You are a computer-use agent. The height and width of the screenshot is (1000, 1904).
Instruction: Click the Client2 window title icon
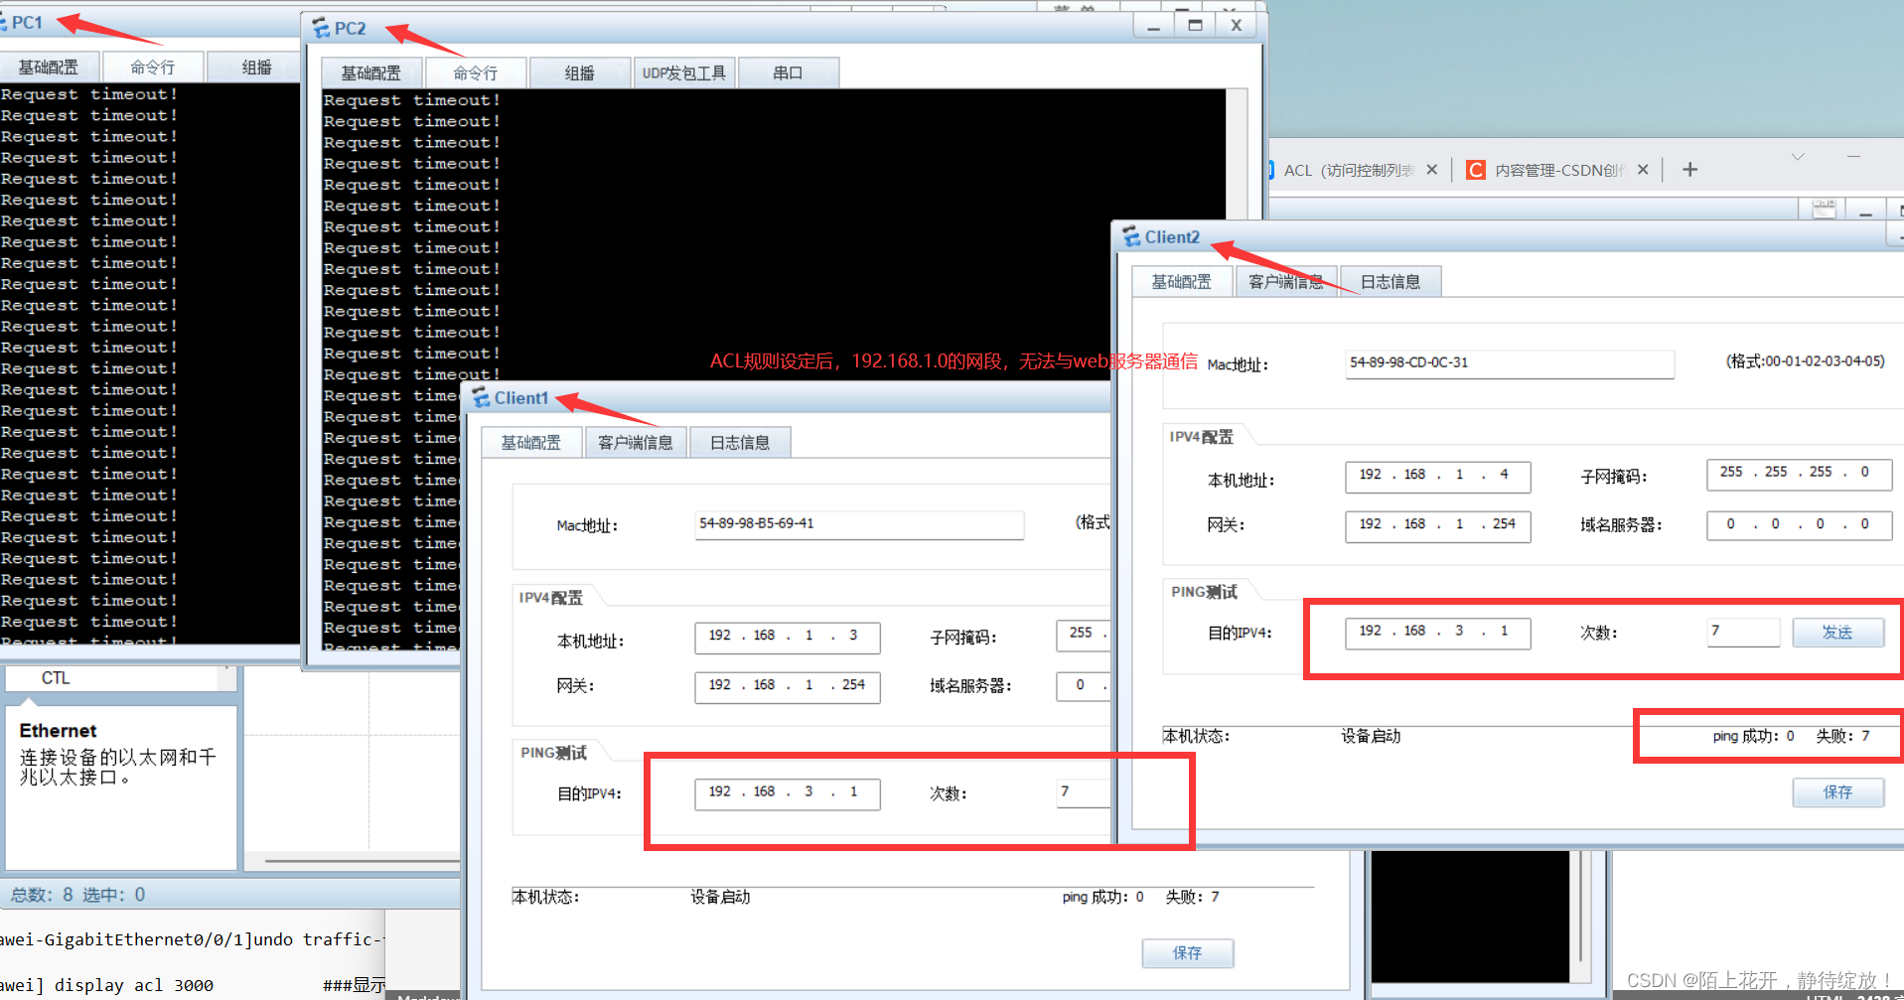1132,237
